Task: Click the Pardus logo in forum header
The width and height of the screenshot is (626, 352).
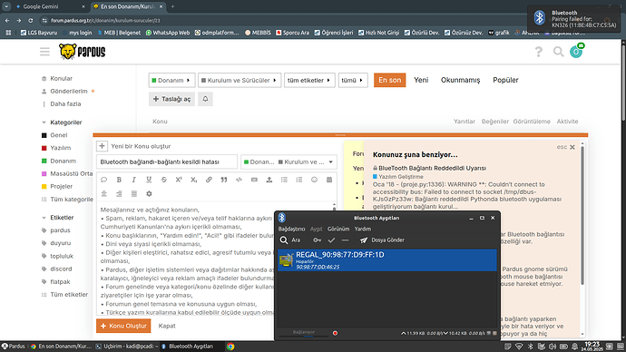Action: (83, 52)
